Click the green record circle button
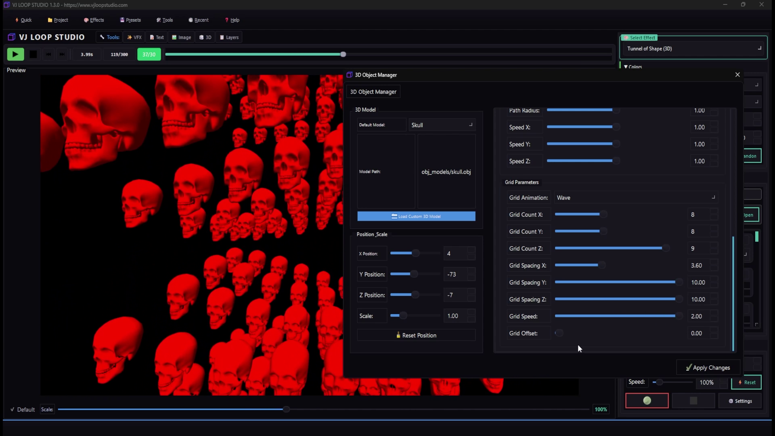Viewport: 775px width, 436px height. 647,400
